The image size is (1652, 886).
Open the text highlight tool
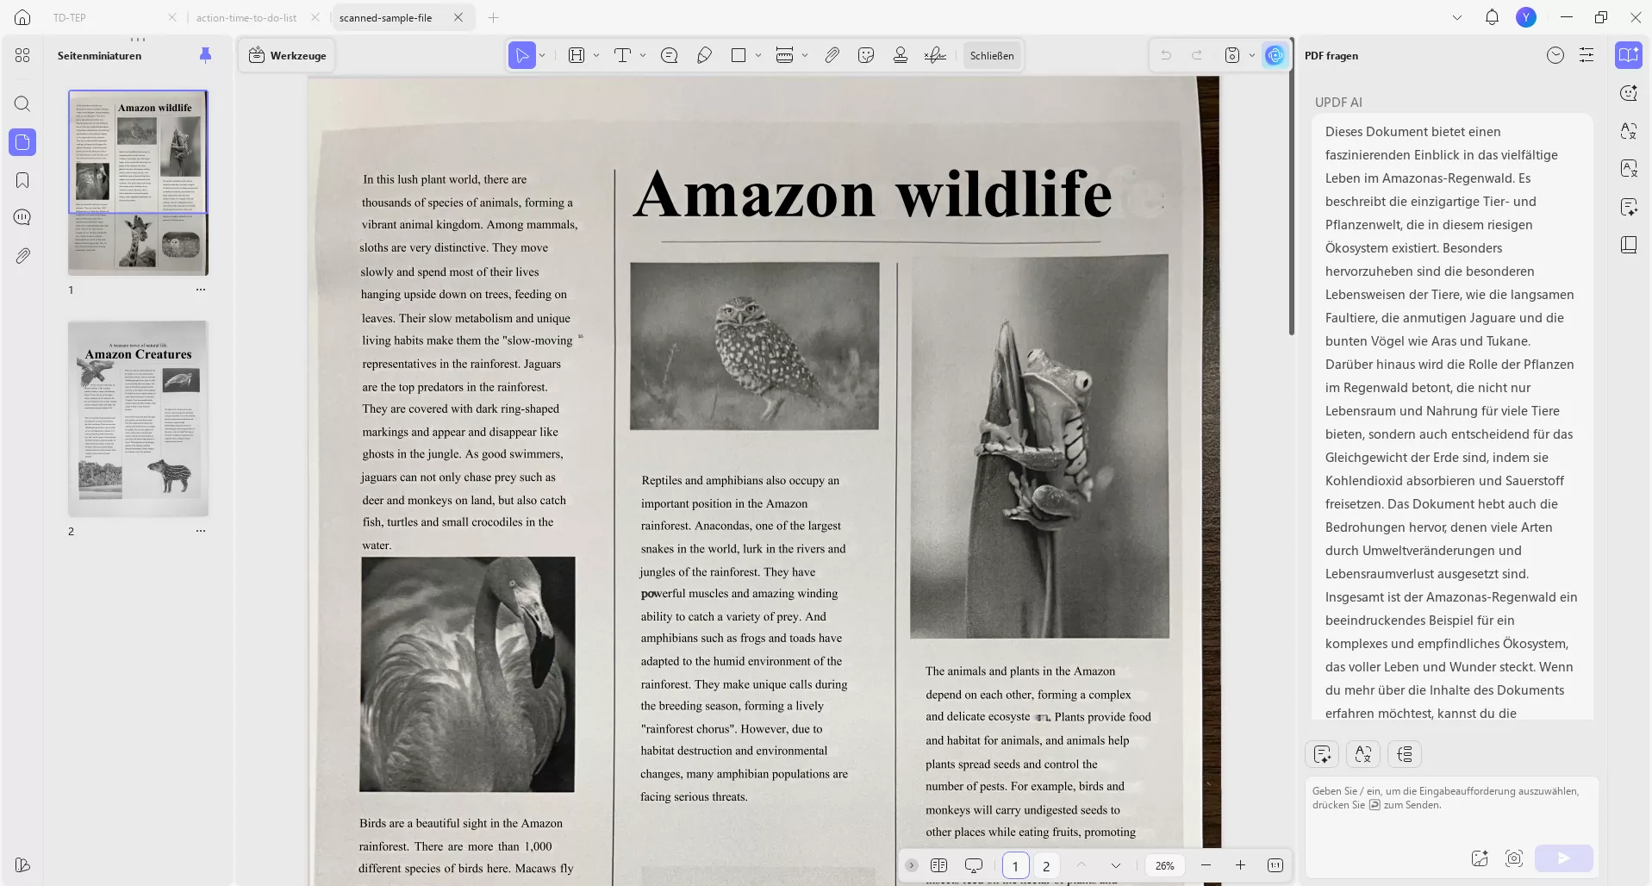(577, 56)
